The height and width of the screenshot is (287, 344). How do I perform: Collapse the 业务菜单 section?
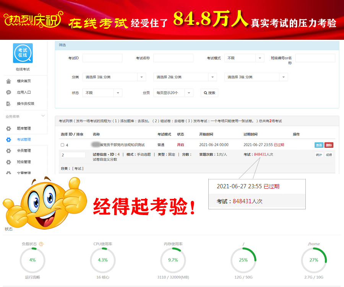point(43,115)
